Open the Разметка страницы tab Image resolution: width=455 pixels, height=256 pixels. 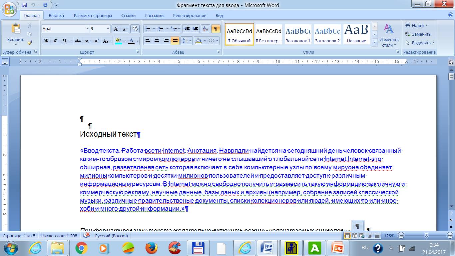(x=93, y=15)
